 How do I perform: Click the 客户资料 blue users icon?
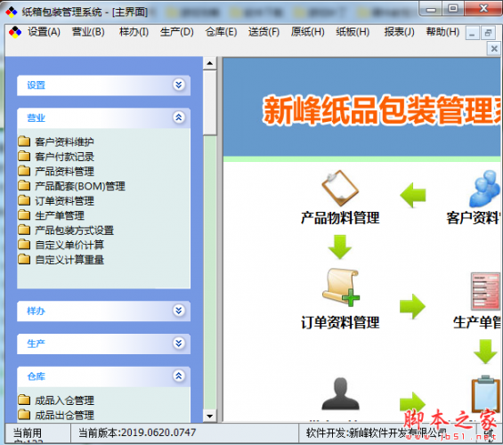(484, 189)
